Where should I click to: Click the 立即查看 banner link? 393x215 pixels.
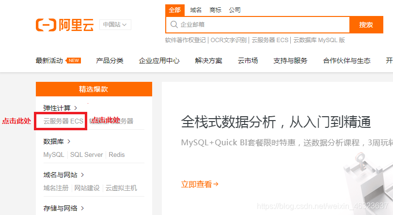pos(200,184)
